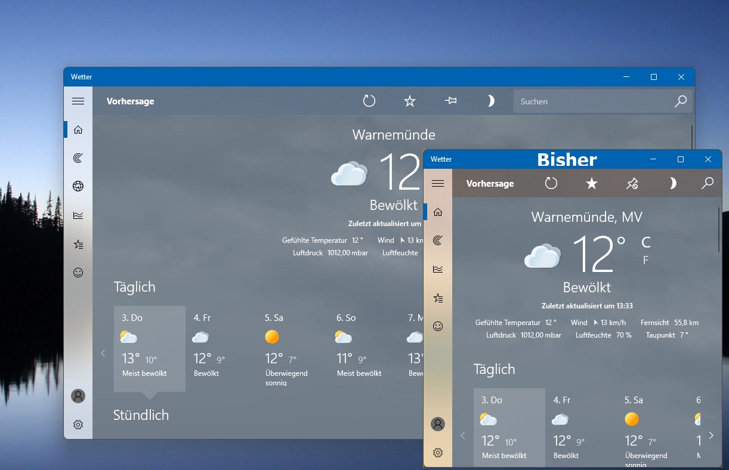Send feedback via smiley icon in front window
The width and height of the screenshot is (729, 470).
click(438, 326)
